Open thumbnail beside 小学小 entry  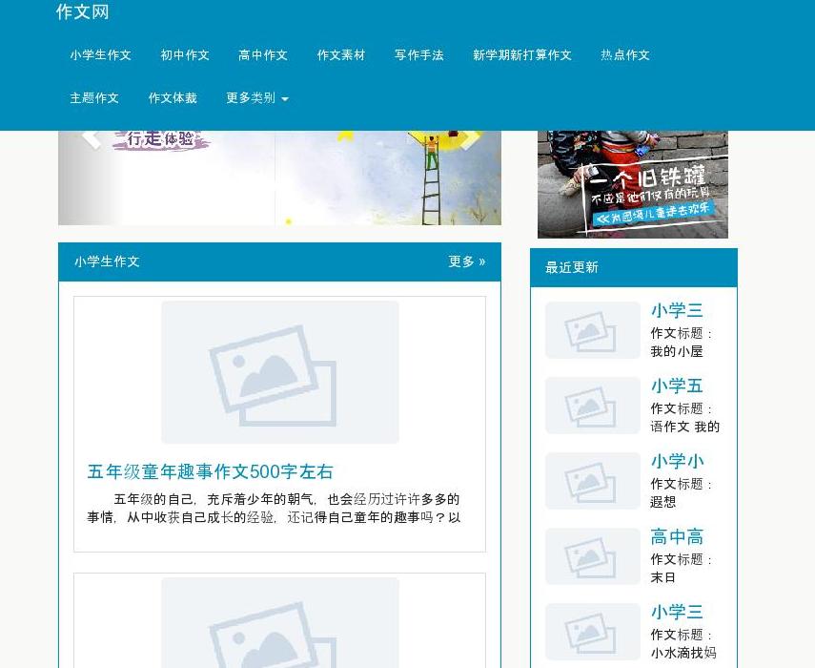593,481
